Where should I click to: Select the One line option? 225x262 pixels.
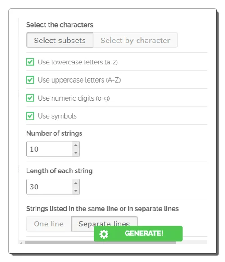pyautogui.click(x=49, y=224)
